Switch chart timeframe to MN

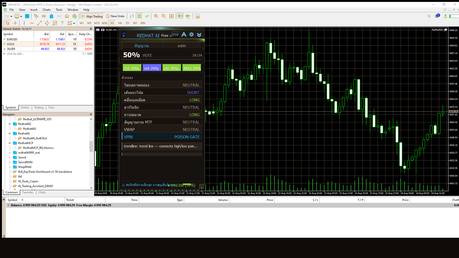(x=143, y=23)
